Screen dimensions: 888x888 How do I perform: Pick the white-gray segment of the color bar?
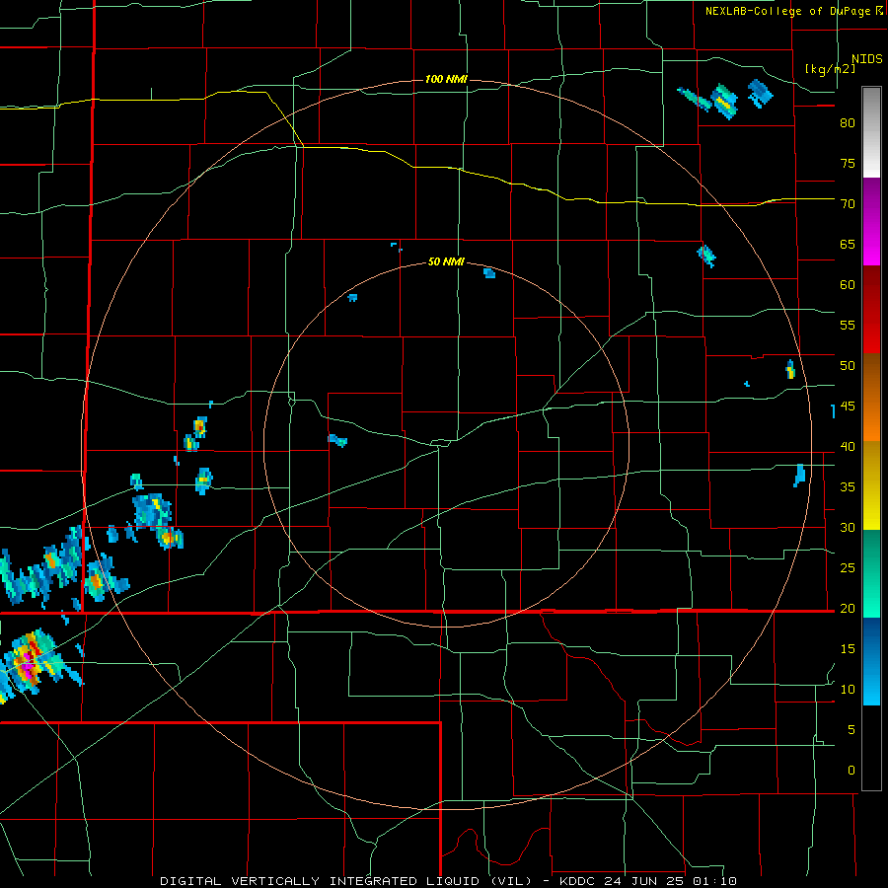tap(871, 132)
